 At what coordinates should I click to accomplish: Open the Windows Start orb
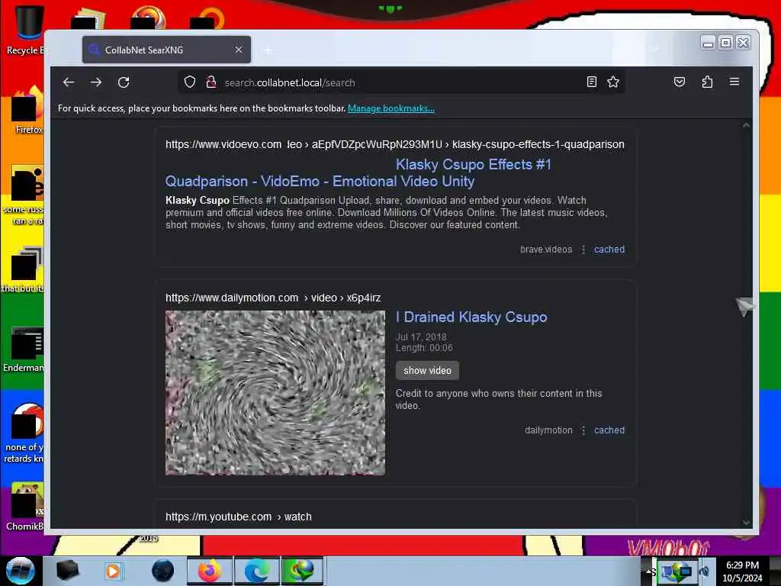[21, 571]
